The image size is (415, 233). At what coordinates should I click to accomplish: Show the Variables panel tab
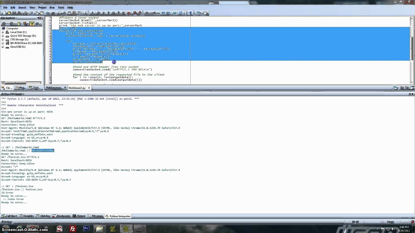pos(27,216)
